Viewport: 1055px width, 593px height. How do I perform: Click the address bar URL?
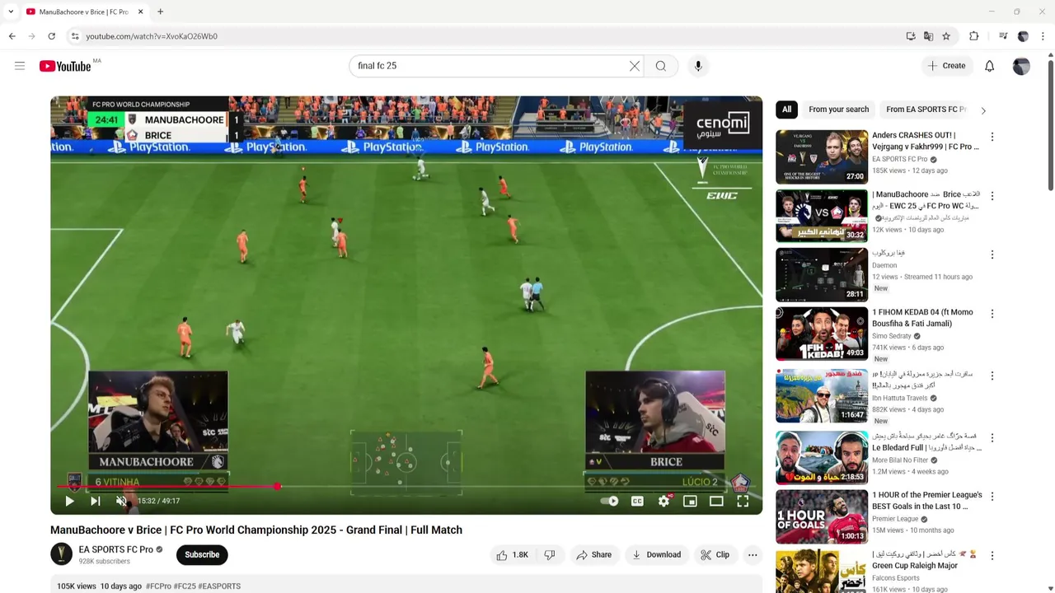point(152,36)
